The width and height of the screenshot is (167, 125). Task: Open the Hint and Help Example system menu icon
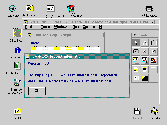point(29,35)
